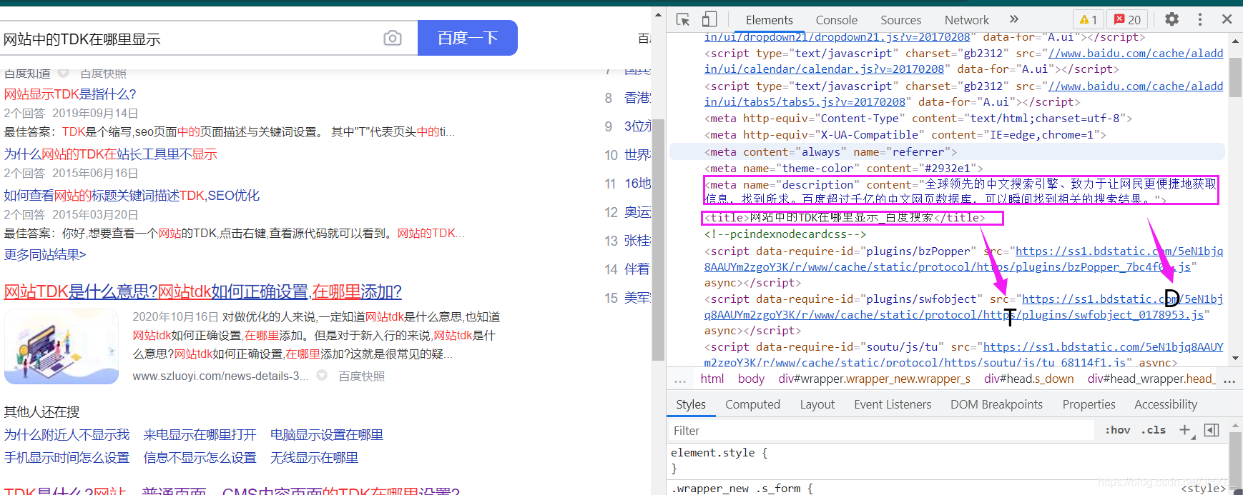The image size is (1243, 495).
Task: Select the title element line
Action: tap(845, 218)
